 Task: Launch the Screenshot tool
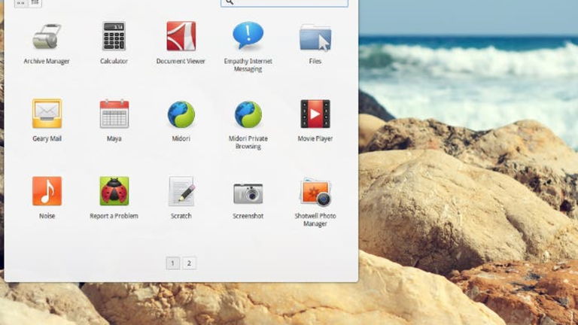248,193
